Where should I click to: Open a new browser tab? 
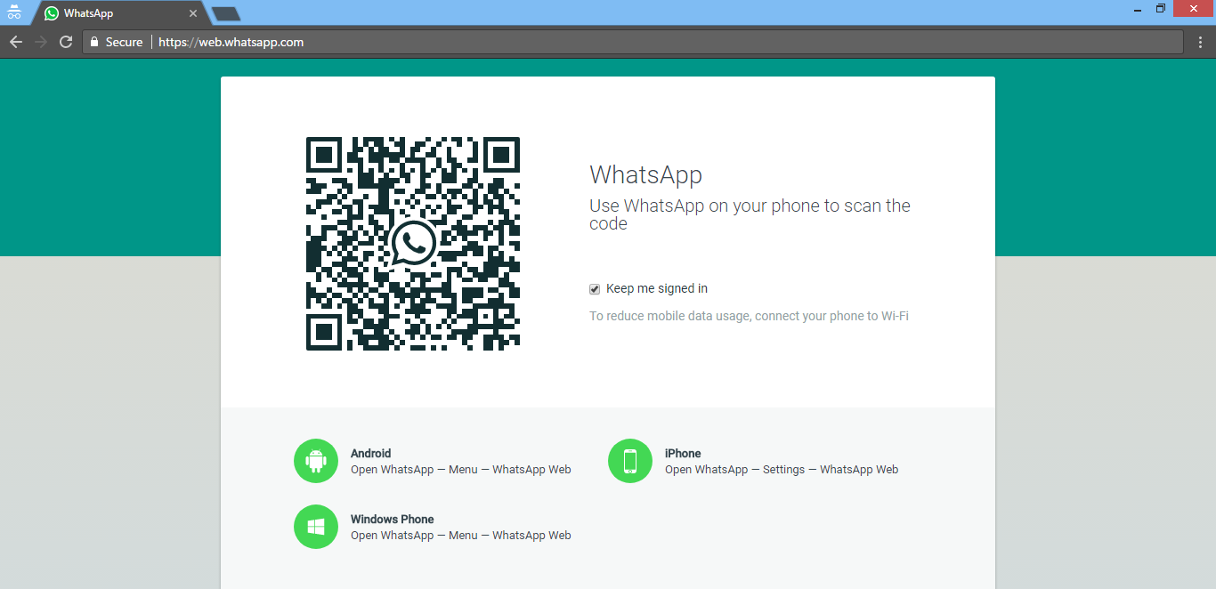[x=226, y=13]
